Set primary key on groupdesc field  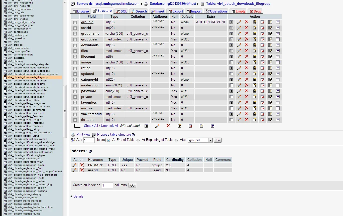255,39
